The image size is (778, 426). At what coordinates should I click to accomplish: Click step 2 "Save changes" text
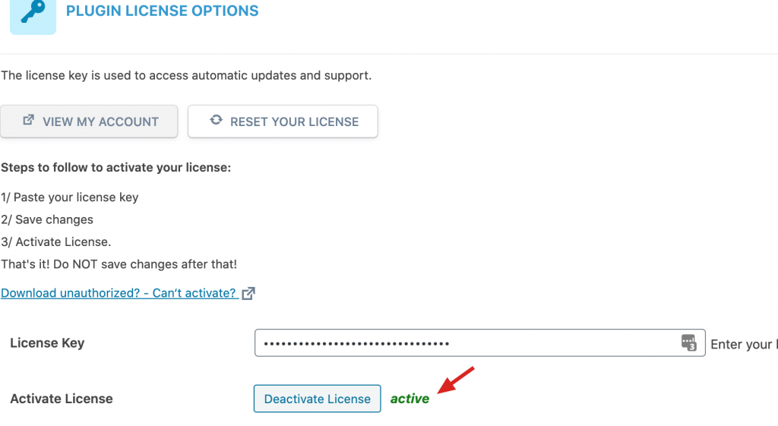47,219
